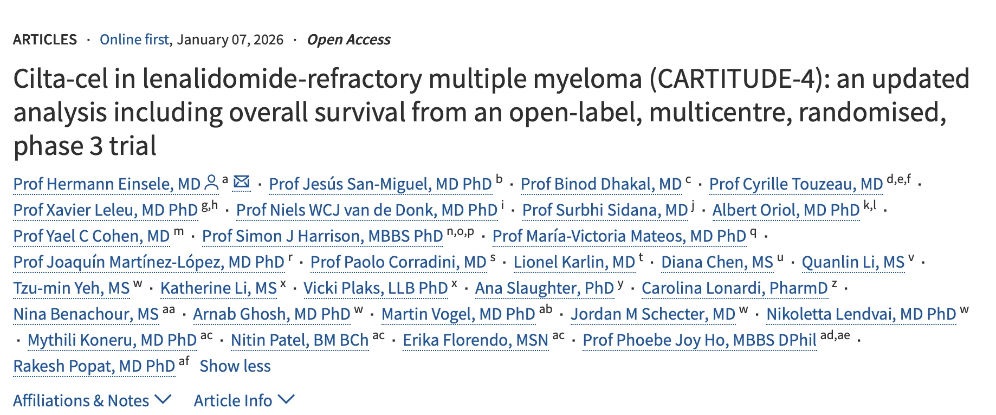Screen dimensions: 996x415
Task: Open Diana Chen's author link
Action: (717, 262)
